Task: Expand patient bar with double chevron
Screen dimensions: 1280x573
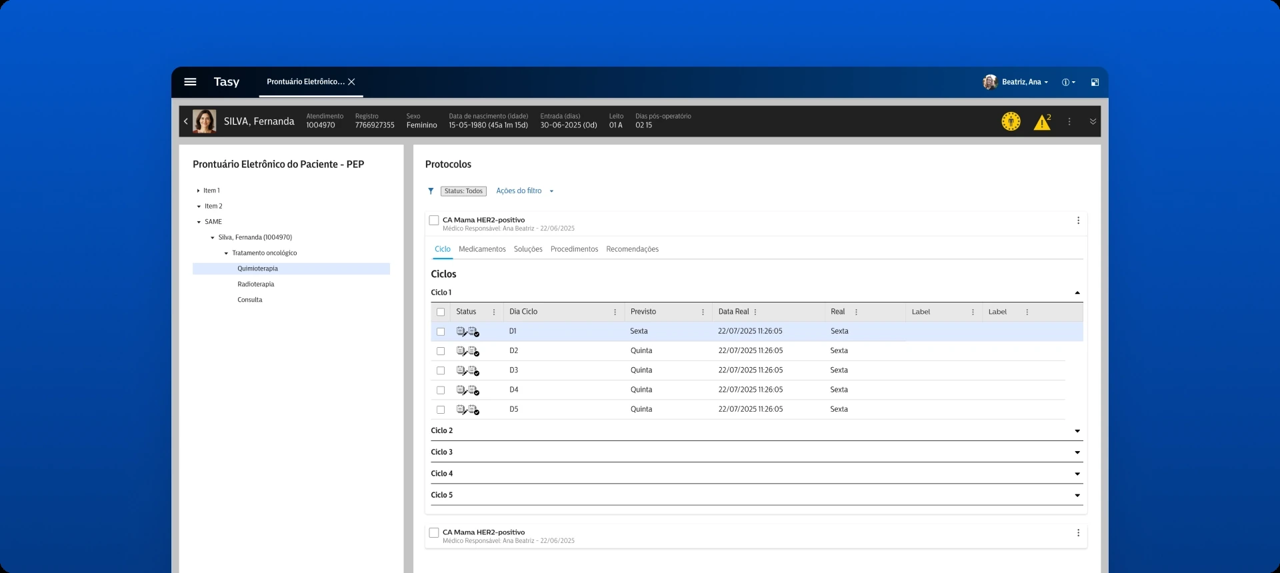Action: coord(1093,121)
